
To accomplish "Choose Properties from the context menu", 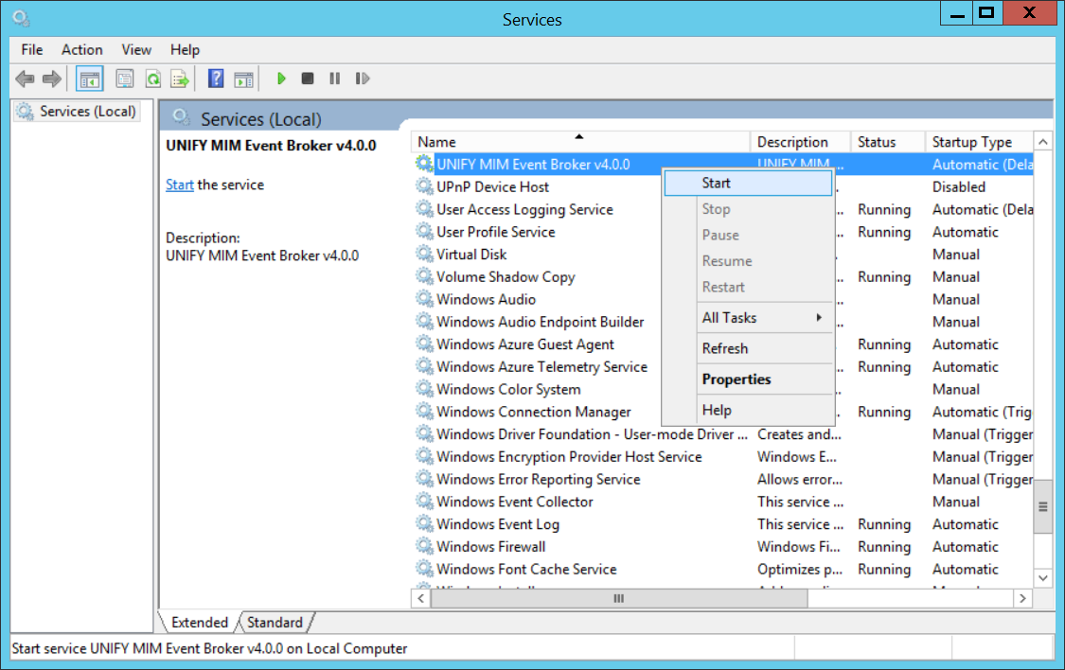I will click(x=748, y=379).
